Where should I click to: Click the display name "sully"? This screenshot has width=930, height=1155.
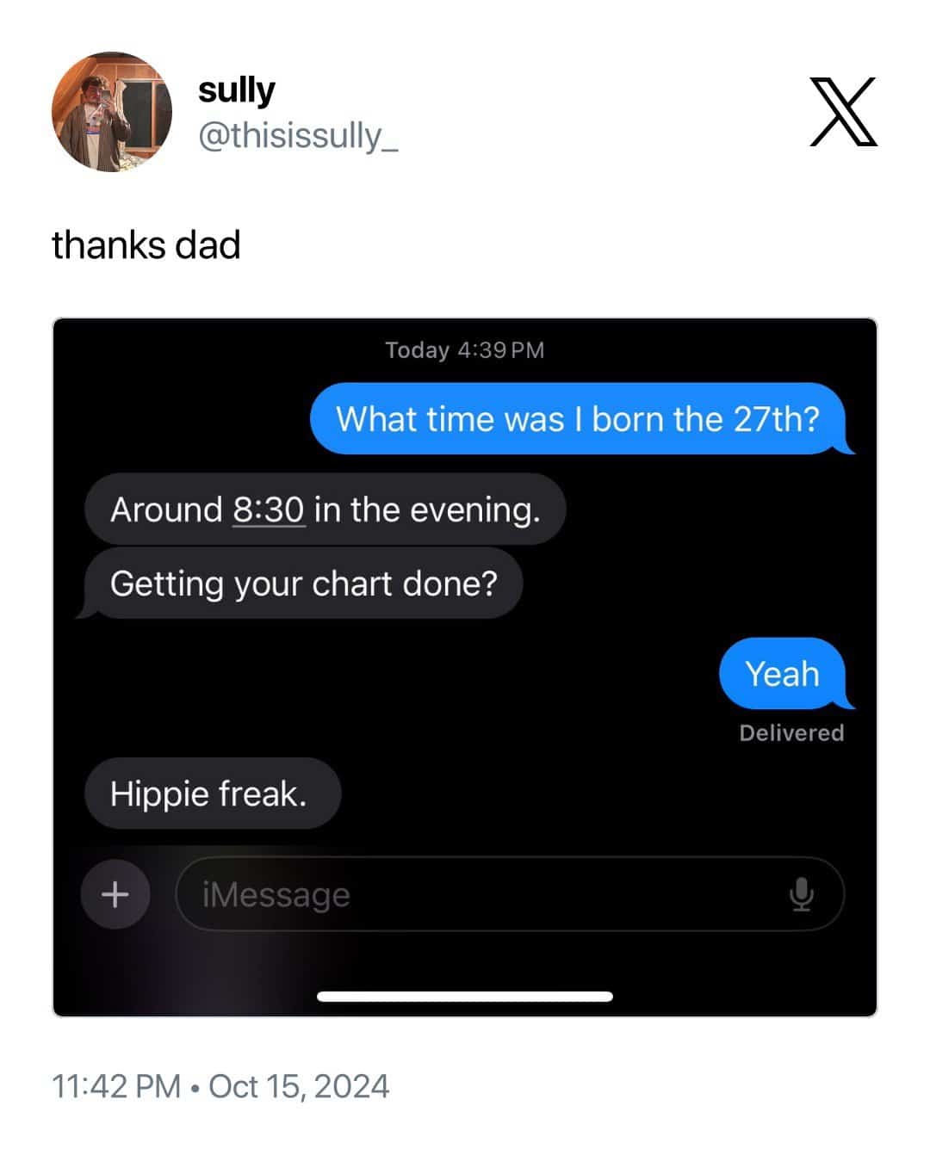[x=236, y=90]
